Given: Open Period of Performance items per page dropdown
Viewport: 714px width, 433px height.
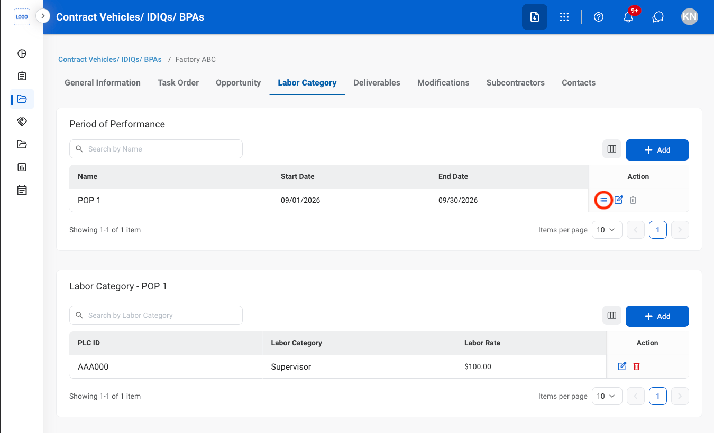Looking at the screenshot, I should [x=607, y=230].
